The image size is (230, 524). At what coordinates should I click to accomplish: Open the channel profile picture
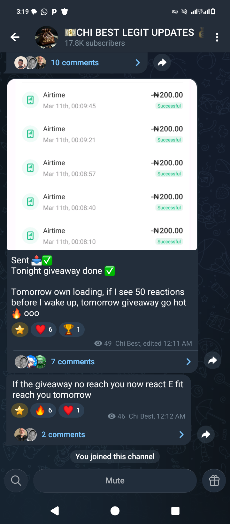pyautogui.click(x=47, y=37)
